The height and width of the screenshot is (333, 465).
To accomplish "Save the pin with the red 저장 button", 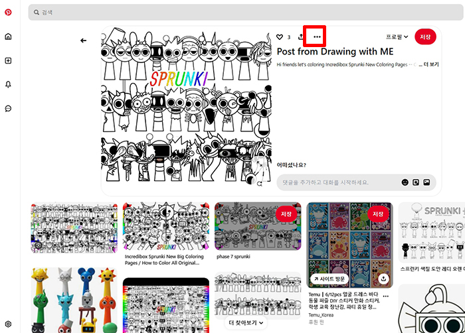I will (425, 36).
